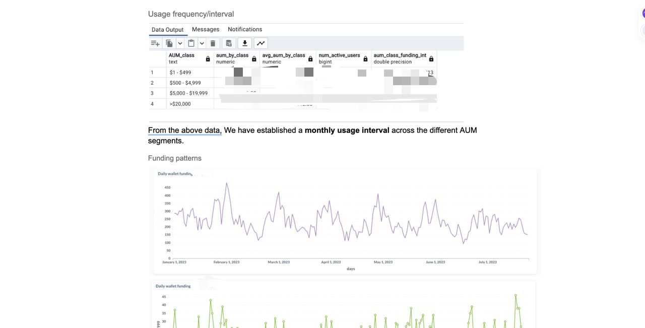Click lock icon on aum_class_funding_int column
Image resolution: width=645 pixels, height=328 pixels.
point(431,59)
